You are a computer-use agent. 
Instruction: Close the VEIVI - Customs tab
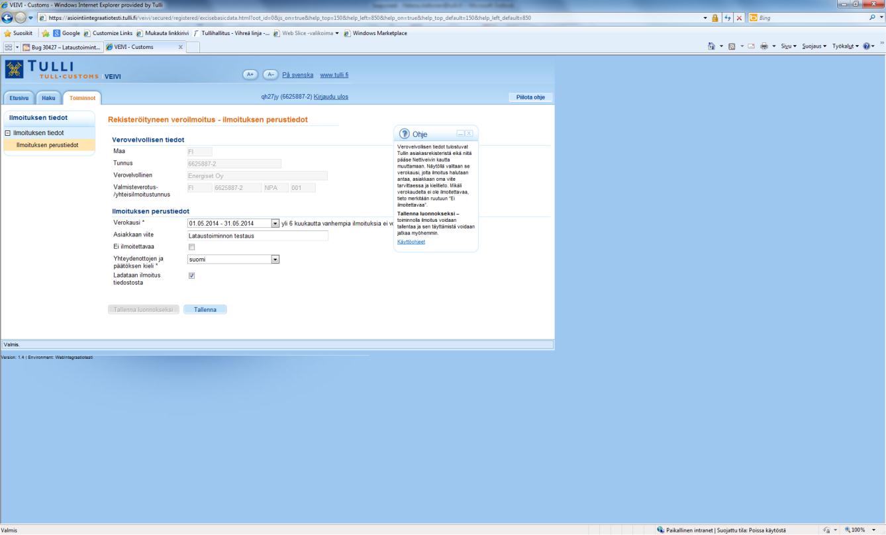(x=181, y=46)
